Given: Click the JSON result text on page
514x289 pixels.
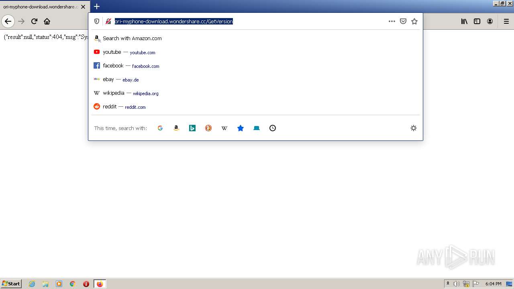Looking at the screenshot, I should (x=46, y=37).
